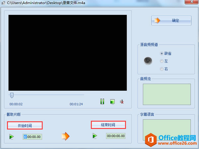Click the 字幕语言 subtitle language list box
Viewport: 199px width, 149px height.
167,130
